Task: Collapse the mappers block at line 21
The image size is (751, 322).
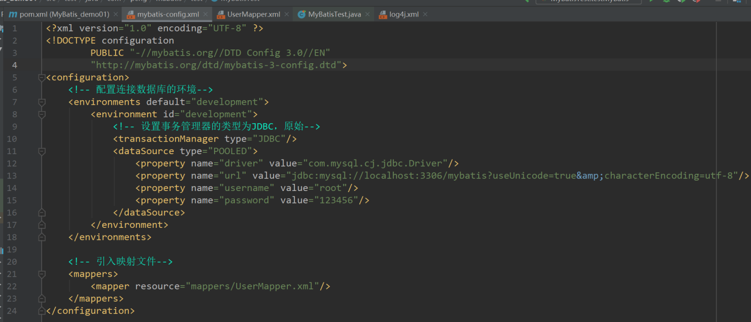Action: click(42, 274)
